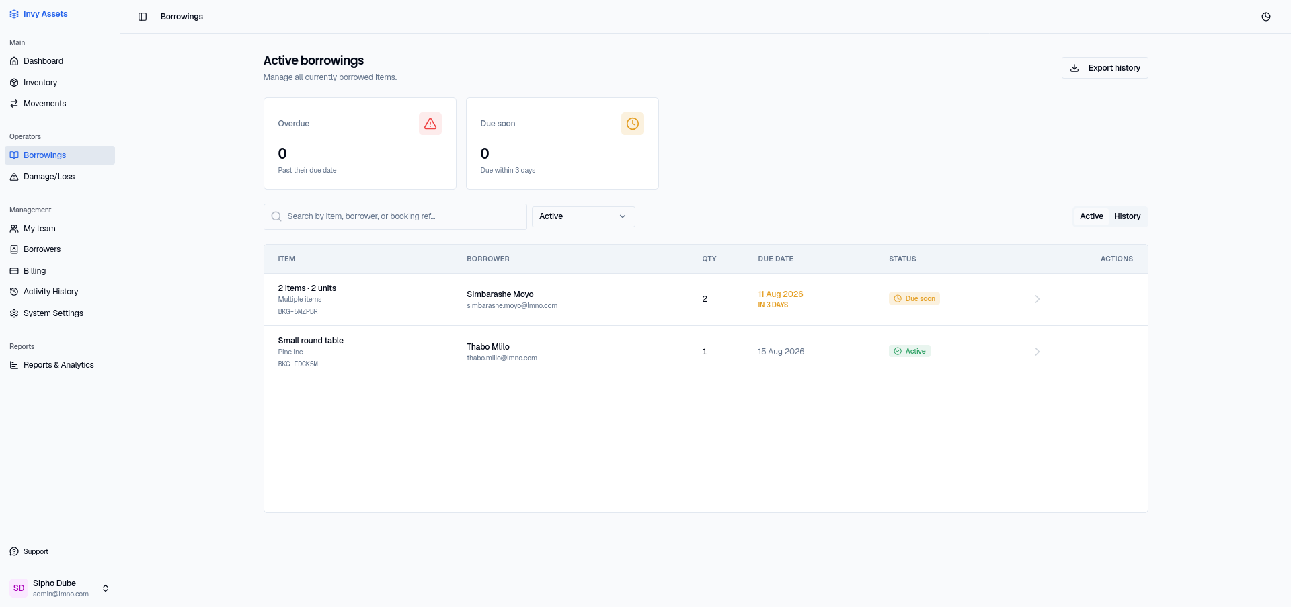Go to Billing page

tap(60, 271)
